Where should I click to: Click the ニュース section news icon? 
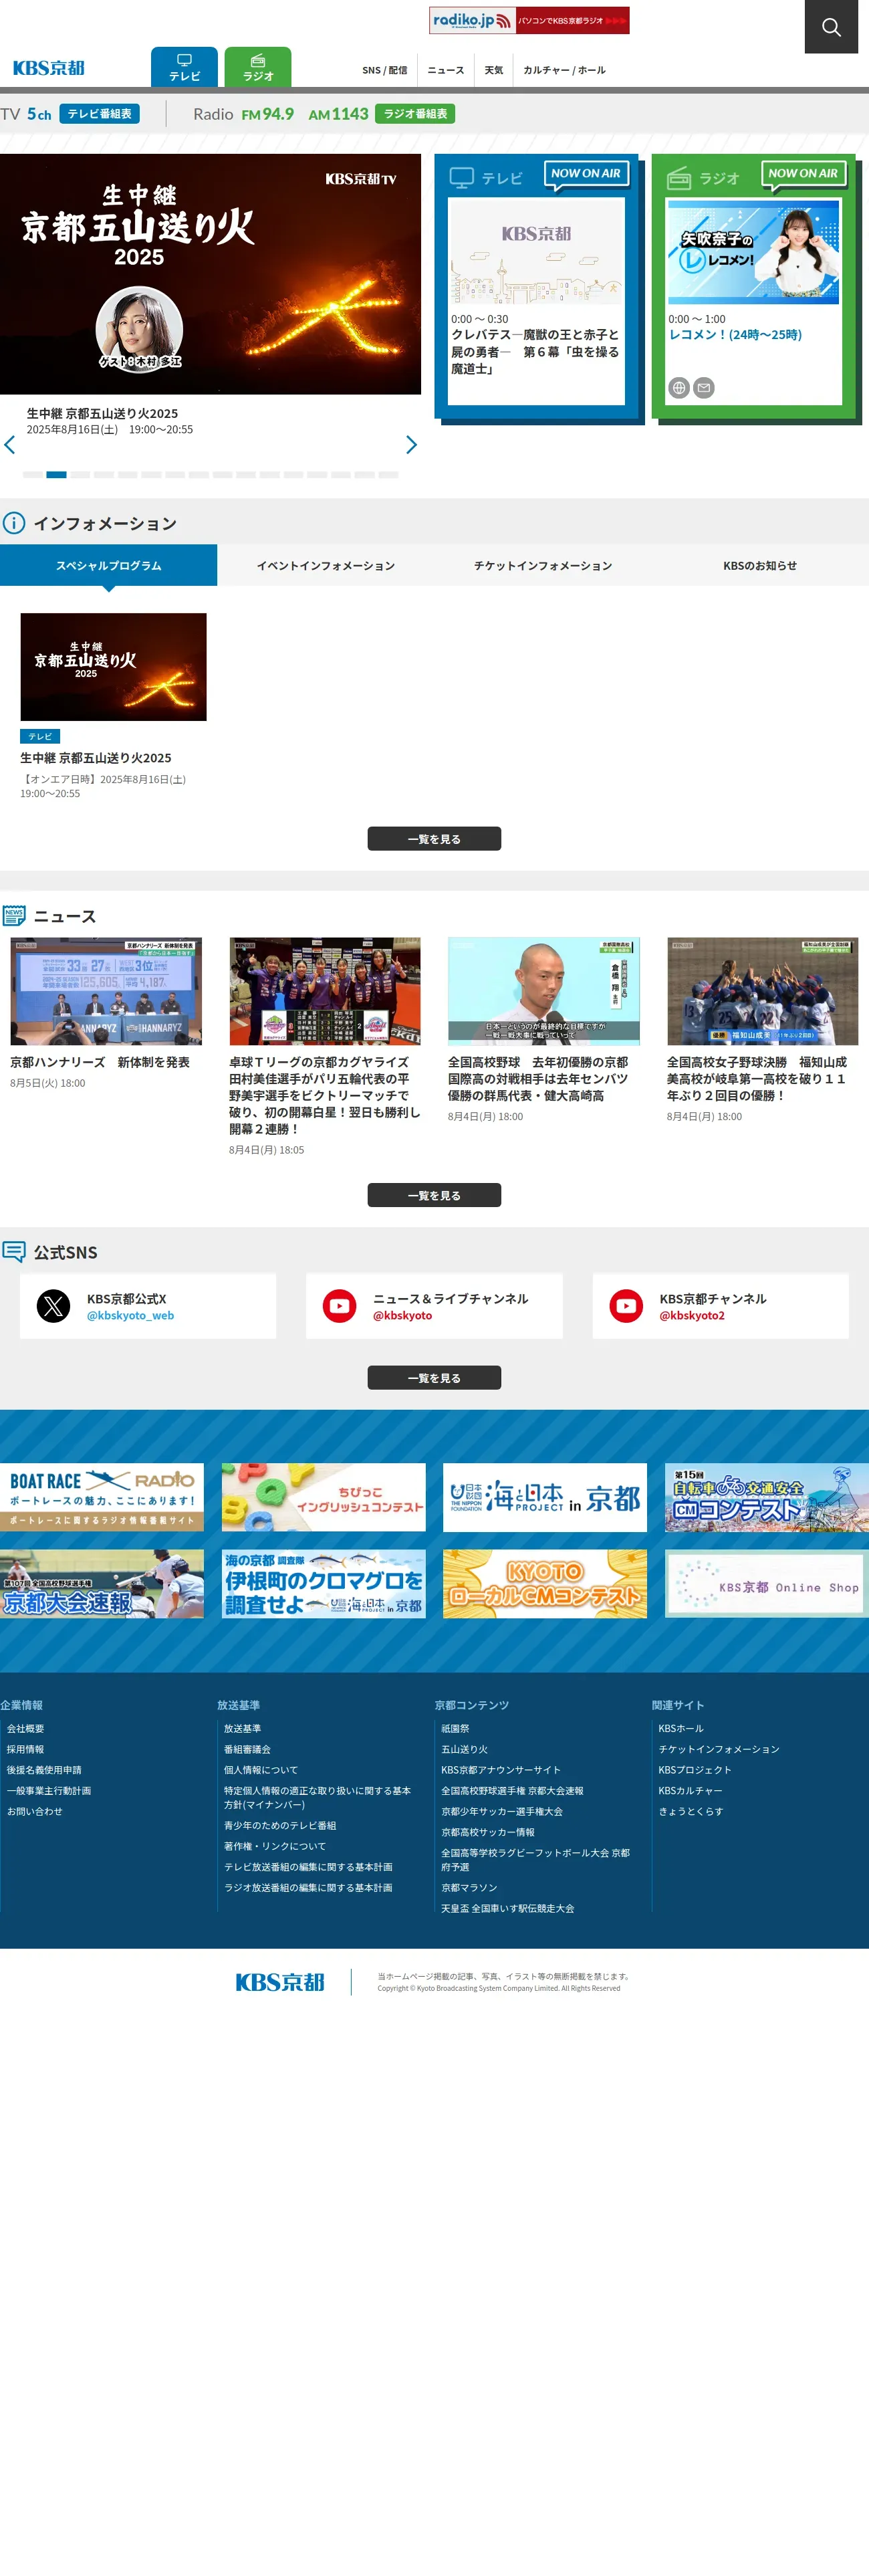[x=14, y=916]
